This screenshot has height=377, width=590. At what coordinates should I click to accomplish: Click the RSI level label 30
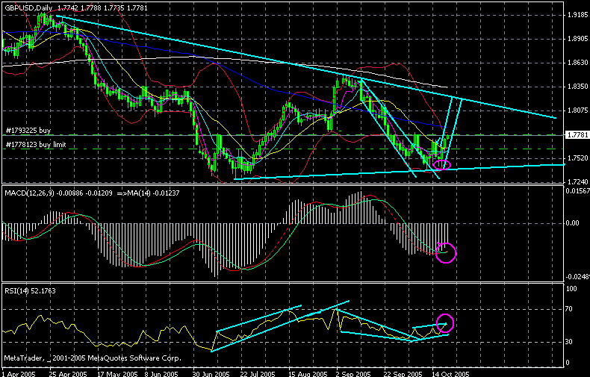[x=569, y=342]
